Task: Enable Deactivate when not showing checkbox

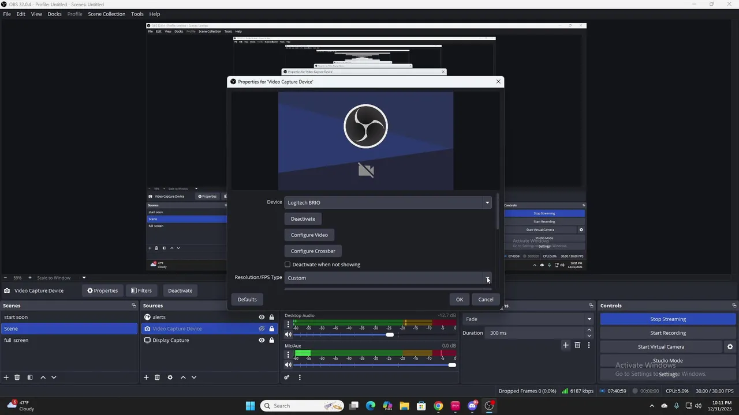Action: point(288,265)
